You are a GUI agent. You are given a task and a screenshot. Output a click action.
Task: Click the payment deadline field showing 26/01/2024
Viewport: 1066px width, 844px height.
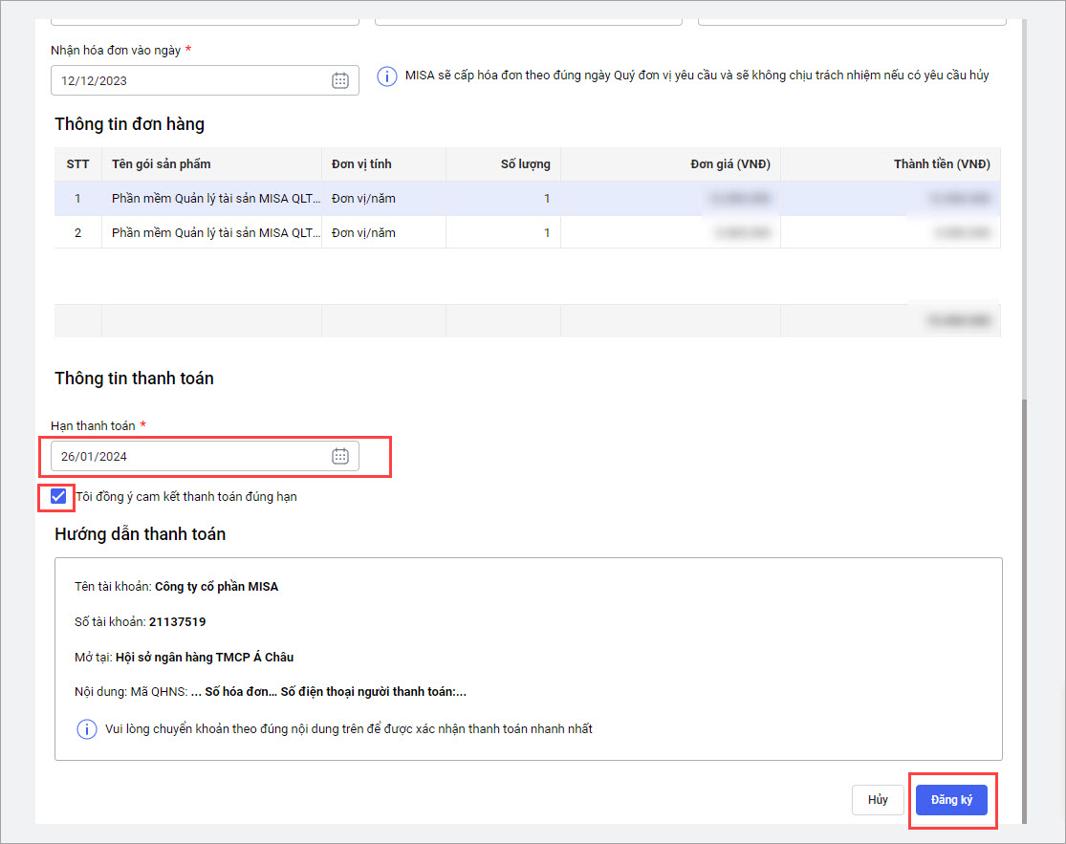tap(186, 457)
